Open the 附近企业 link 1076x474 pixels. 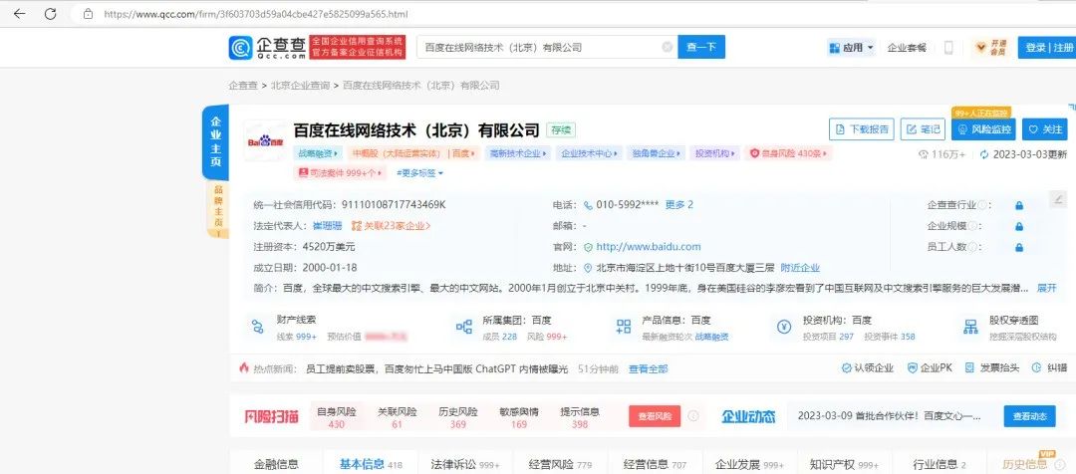800,268
